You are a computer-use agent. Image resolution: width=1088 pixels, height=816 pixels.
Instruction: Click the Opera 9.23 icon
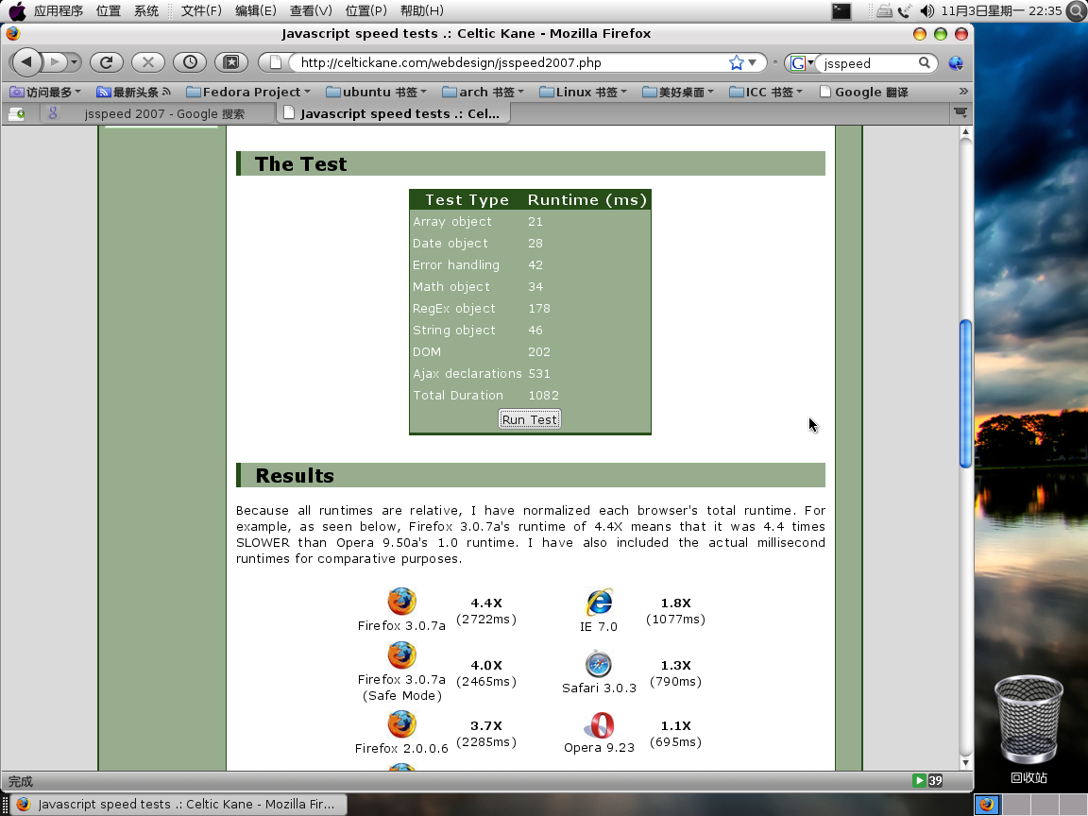(600, 725)
